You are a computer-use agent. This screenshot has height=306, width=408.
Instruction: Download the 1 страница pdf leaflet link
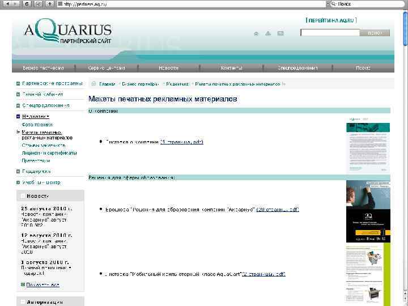point(182,142)
